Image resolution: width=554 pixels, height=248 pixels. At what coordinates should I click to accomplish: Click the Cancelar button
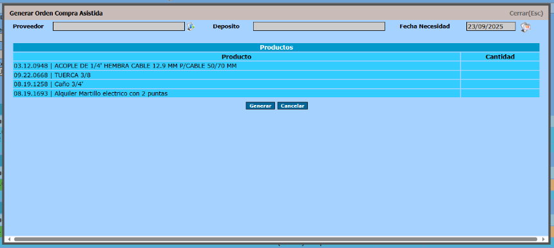tap(292, 106)
